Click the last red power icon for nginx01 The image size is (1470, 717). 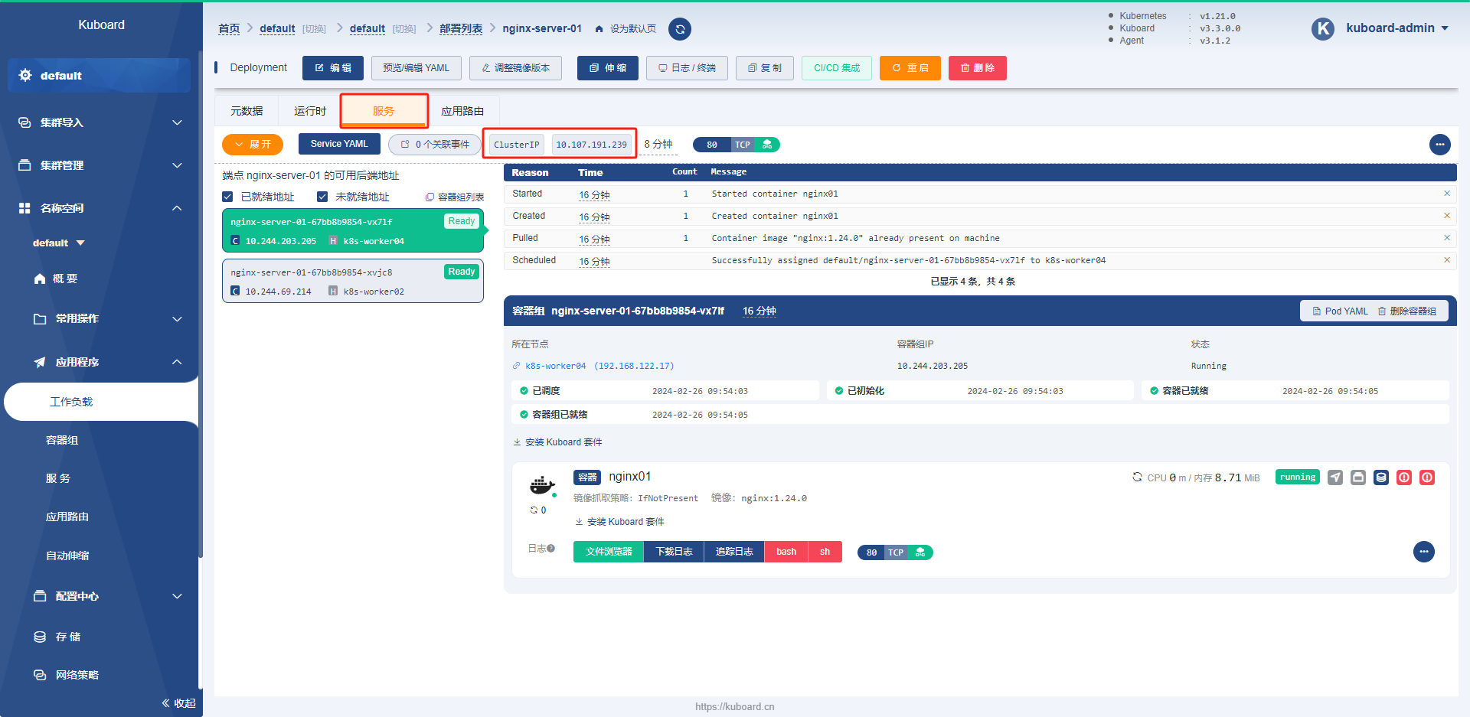pyautogui.click(x=1426, y=477)
